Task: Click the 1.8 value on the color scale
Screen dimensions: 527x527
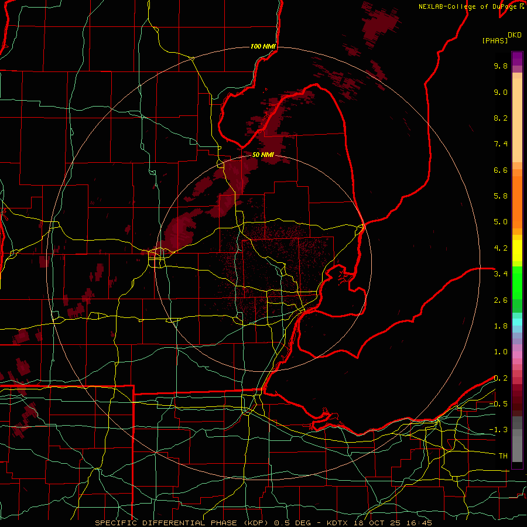Action: [501, 326]
